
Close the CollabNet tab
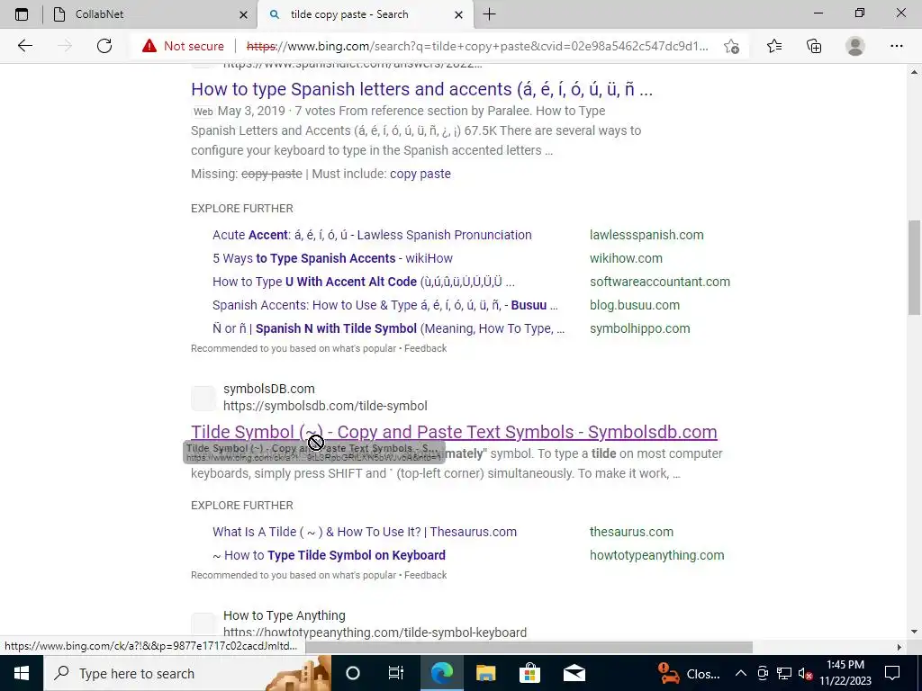coord(243,14)
